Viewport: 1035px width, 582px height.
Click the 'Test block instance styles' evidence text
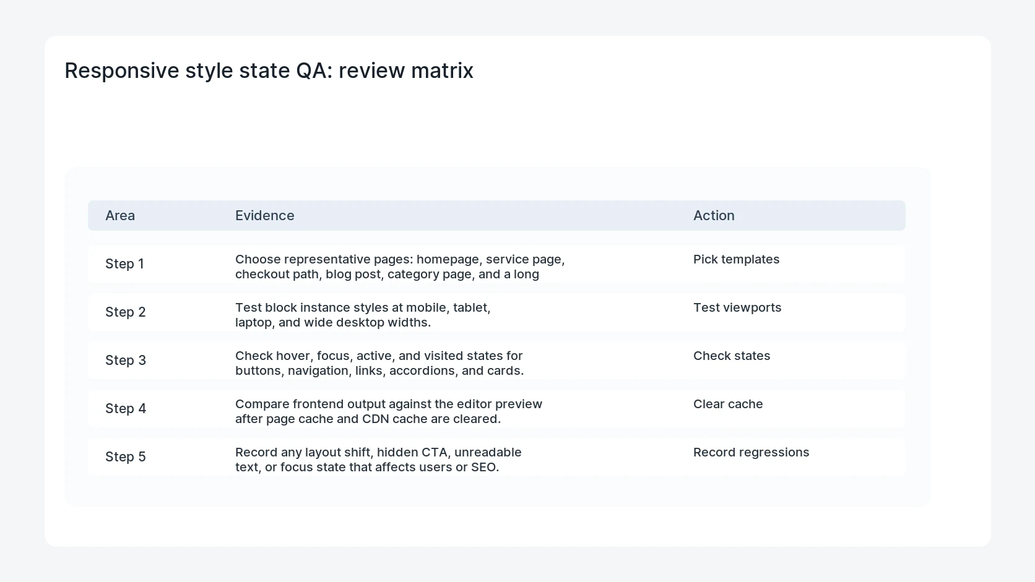[x=363, y=315]
